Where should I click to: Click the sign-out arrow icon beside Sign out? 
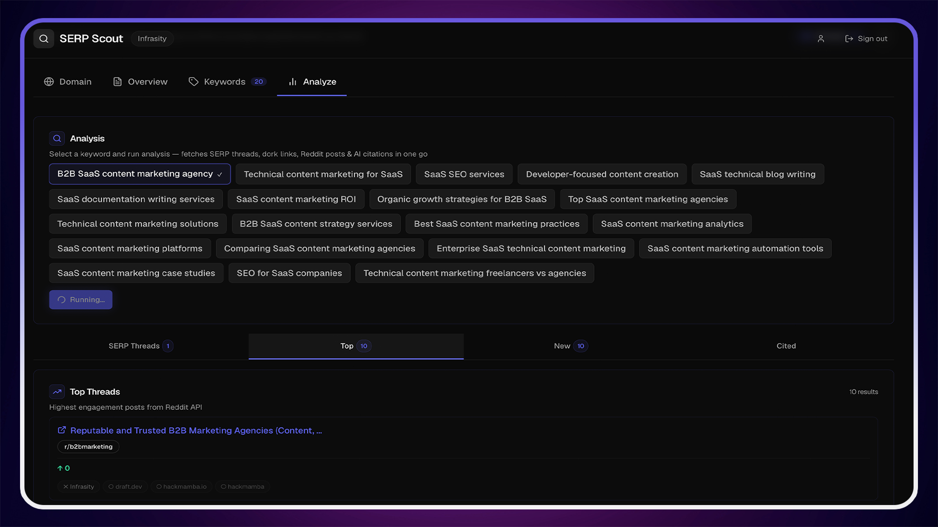coord(849,39)
